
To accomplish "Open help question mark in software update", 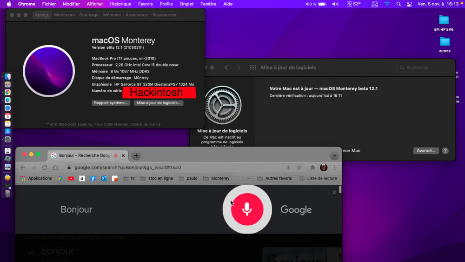I will [x=445, y=151].
